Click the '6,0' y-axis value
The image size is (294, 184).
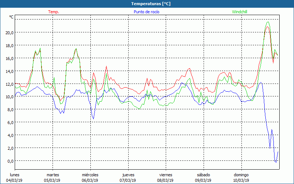coord(11,123)
